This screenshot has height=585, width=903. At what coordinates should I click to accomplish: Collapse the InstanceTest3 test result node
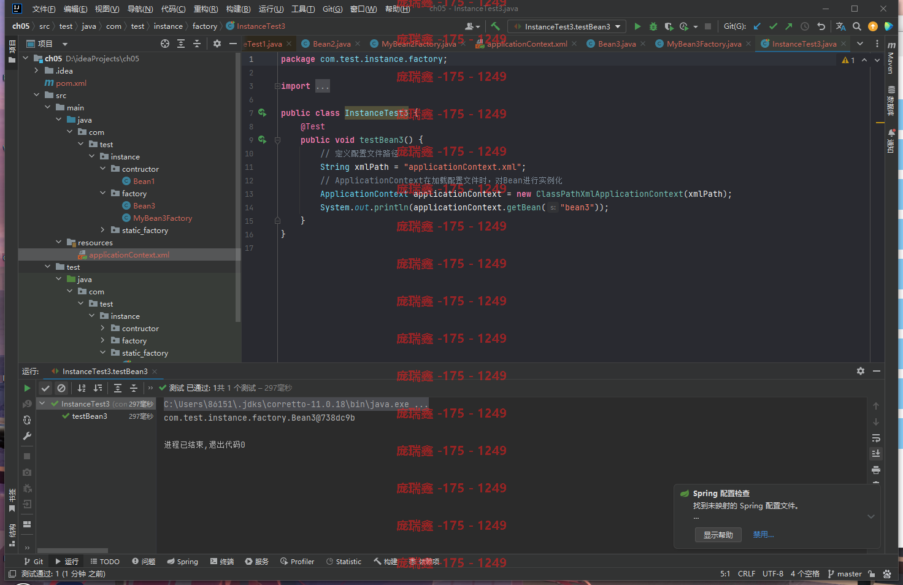(x=42, y=403)
